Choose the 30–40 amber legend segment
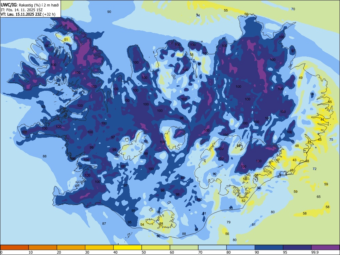Viewport: 340px width, 255px height. point(99,248)
